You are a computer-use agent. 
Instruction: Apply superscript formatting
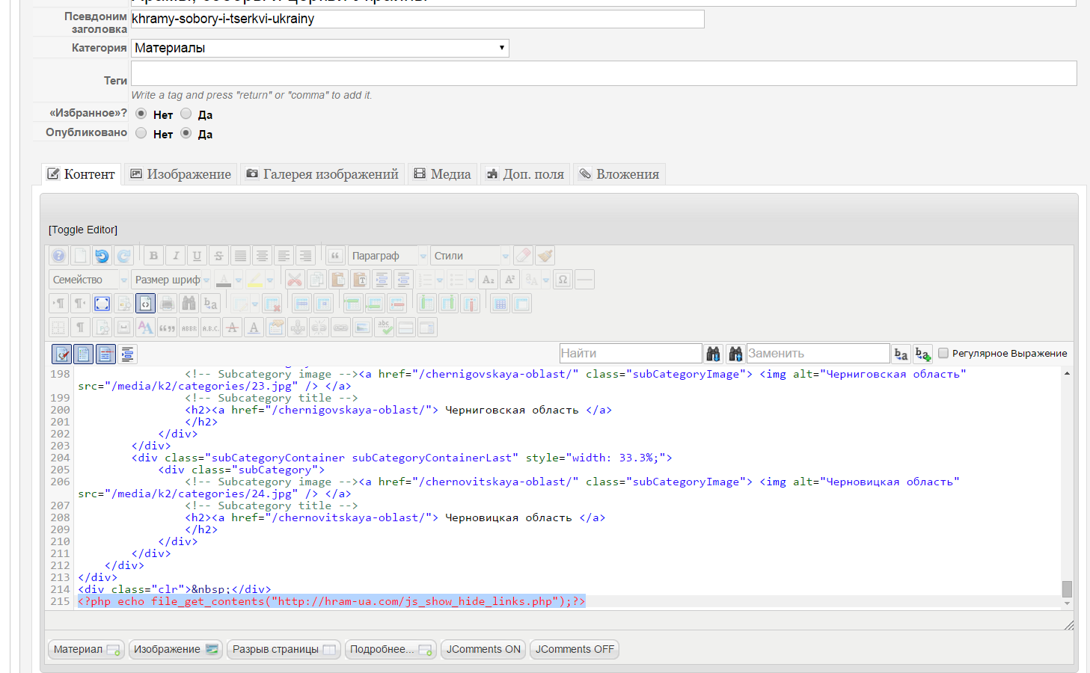510,280
